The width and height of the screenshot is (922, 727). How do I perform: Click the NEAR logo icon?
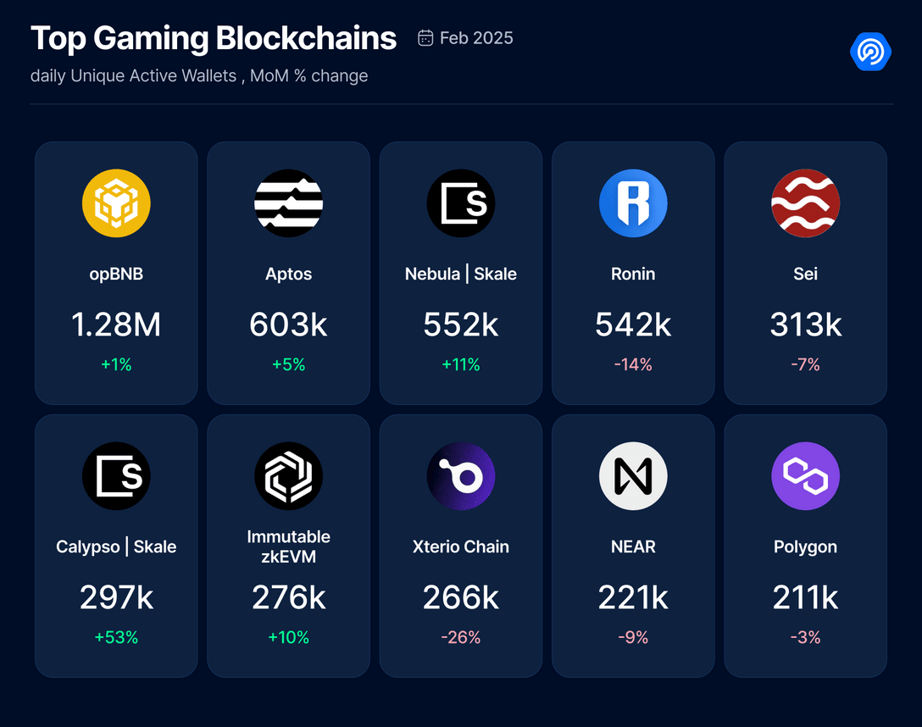click(633, 476)
